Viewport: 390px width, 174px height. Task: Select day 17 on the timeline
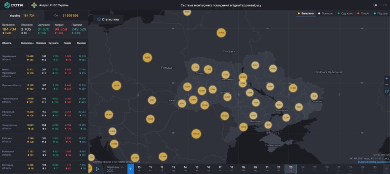click(x=220, y=169)
